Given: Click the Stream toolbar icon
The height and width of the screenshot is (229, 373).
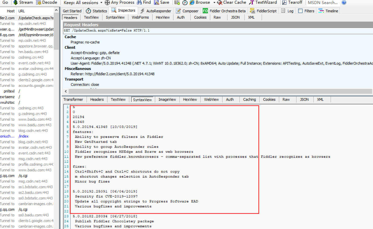Looking at the screenshot, I should tap(15, 2).
